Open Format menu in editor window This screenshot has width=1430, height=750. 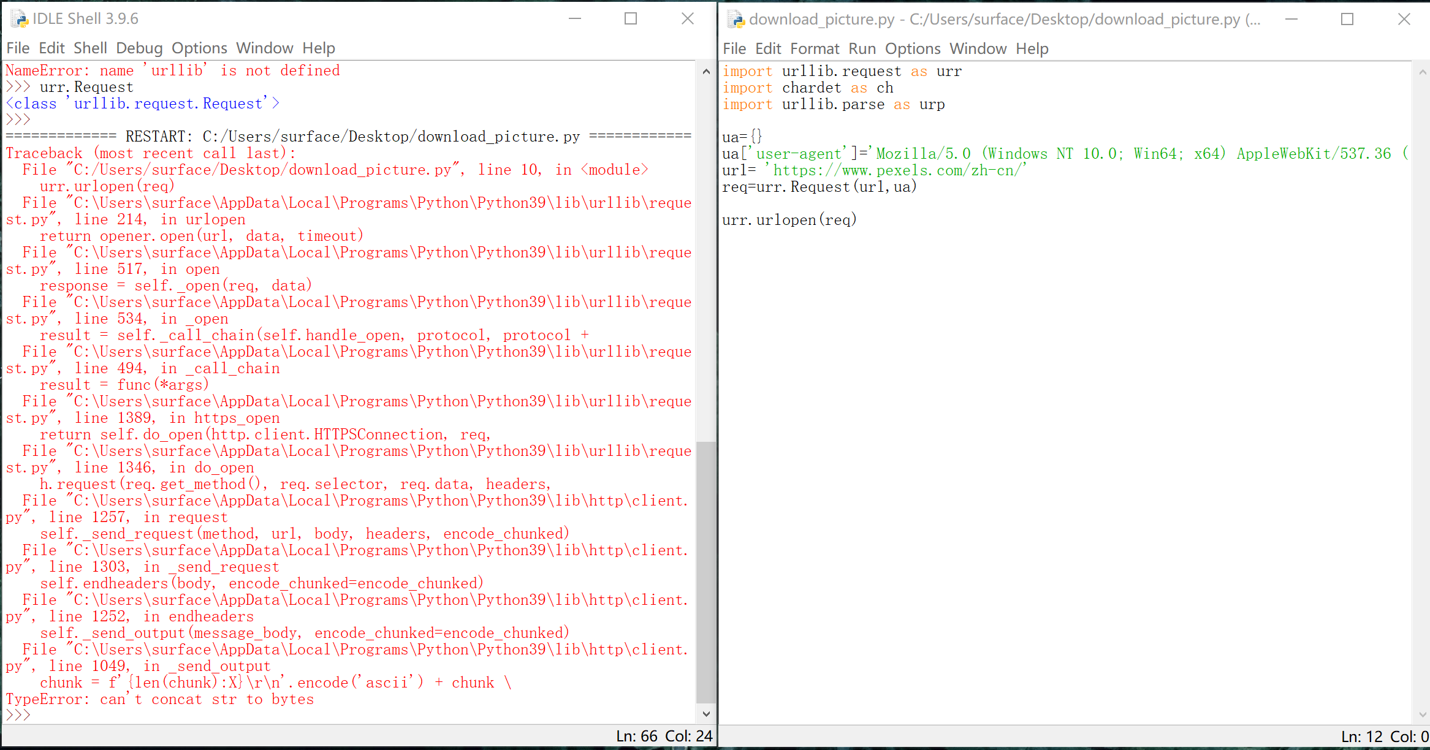pyautogui.click(x=815, y=48)
